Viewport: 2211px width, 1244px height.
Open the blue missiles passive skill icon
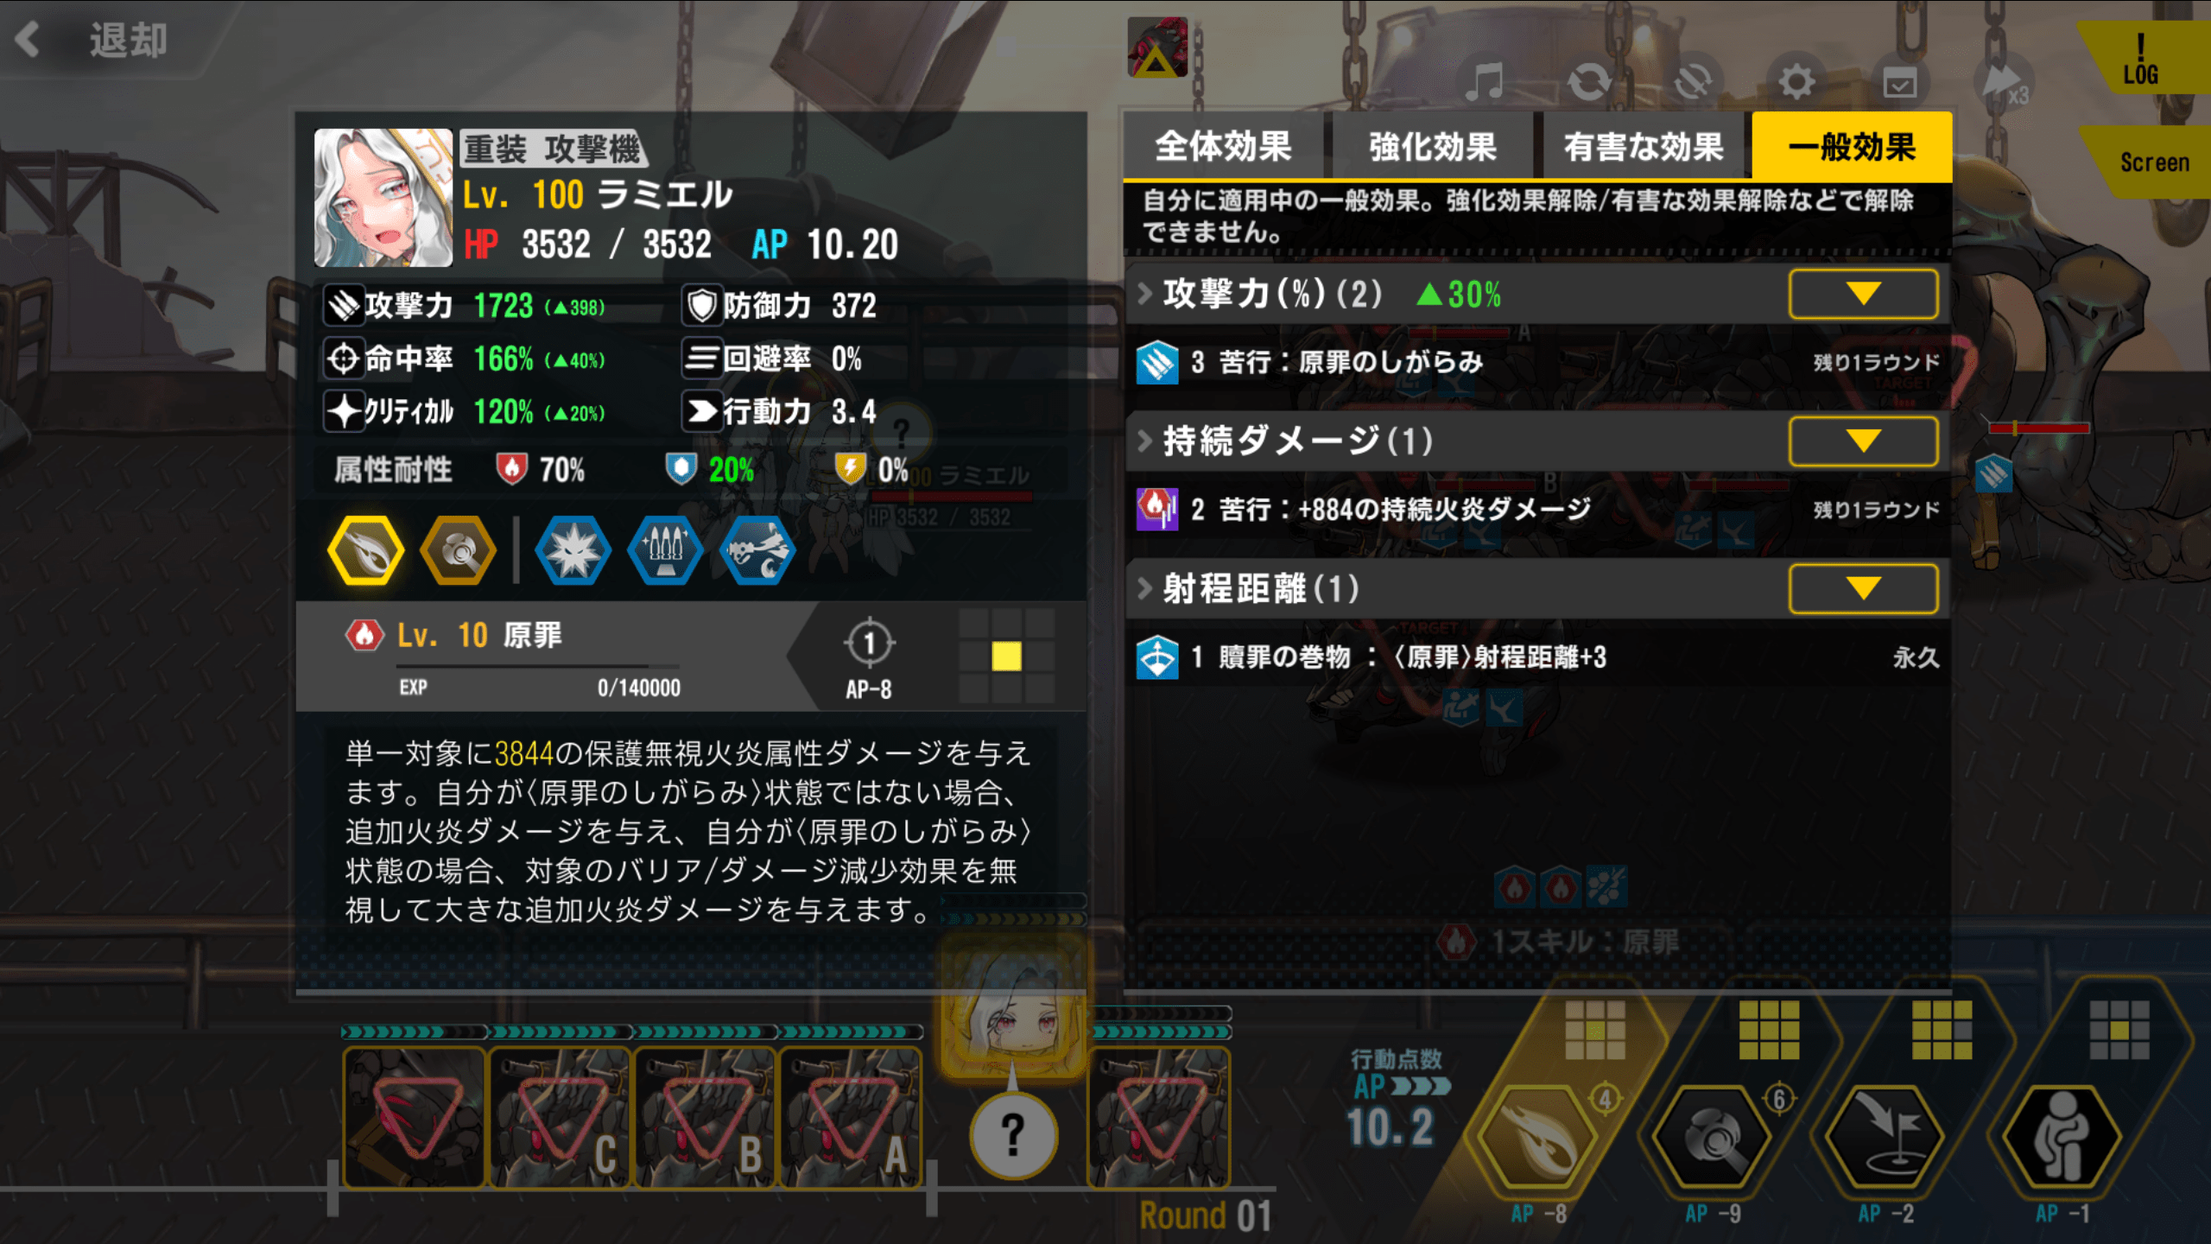(665, 550)
